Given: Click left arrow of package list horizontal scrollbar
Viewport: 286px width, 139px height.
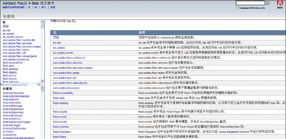Looking at the screenshot, I should tap(2, 84).
